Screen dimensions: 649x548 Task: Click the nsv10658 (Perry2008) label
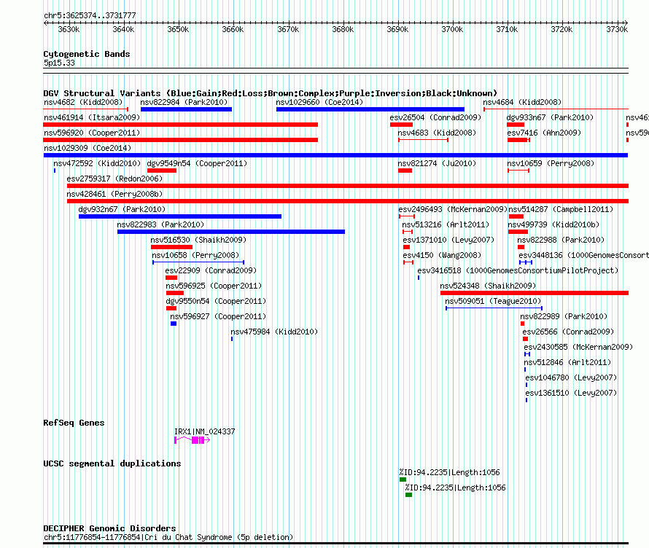point(195,255)
